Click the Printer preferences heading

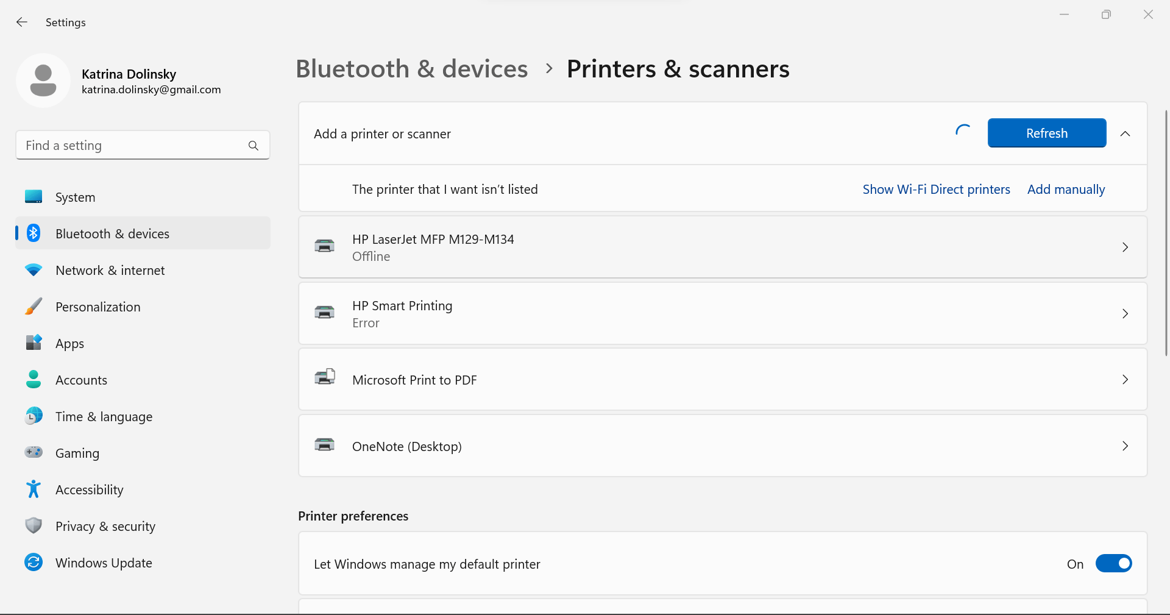point(353,516)
